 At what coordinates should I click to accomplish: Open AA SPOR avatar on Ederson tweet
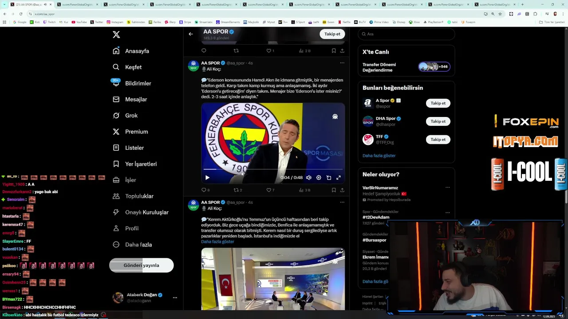pyautogui.click(x=193, y=66)
